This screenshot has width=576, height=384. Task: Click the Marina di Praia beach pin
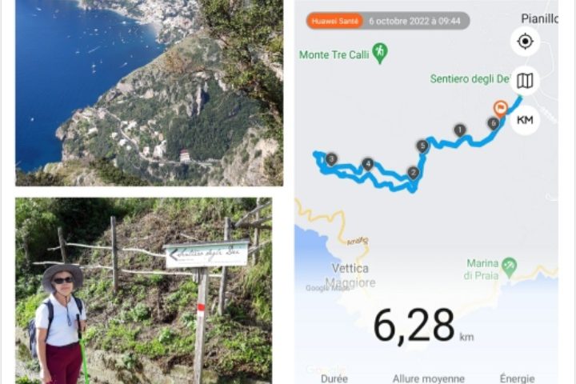click(510, 267)
